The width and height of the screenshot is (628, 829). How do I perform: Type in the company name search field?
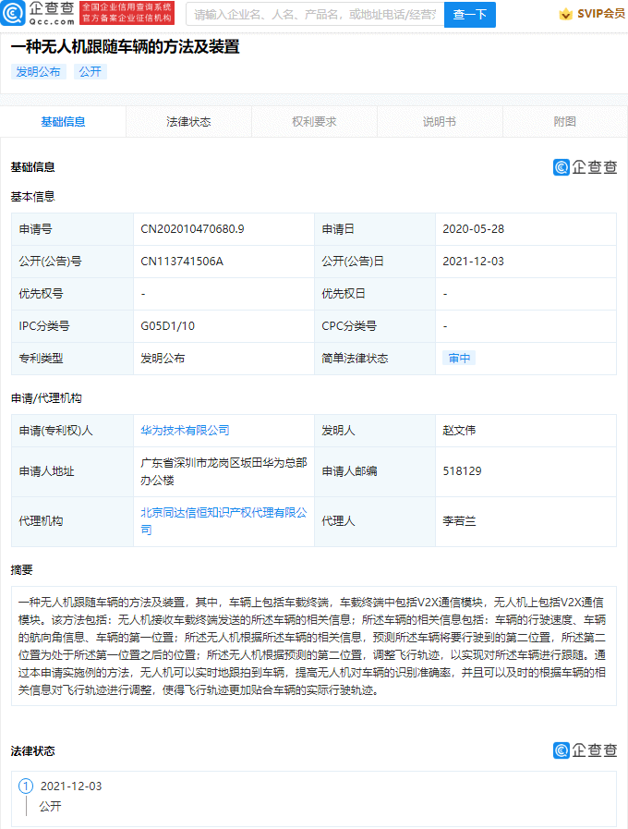[314, 14]
